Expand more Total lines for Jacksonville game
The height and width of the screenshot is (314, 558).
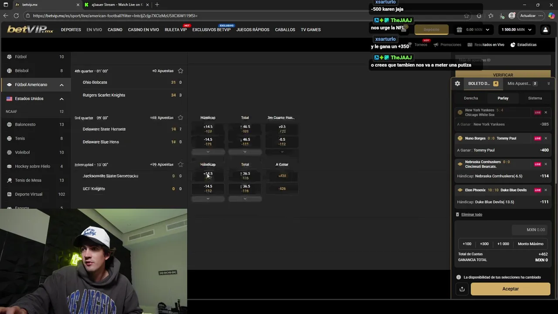(x=245, y=198)
